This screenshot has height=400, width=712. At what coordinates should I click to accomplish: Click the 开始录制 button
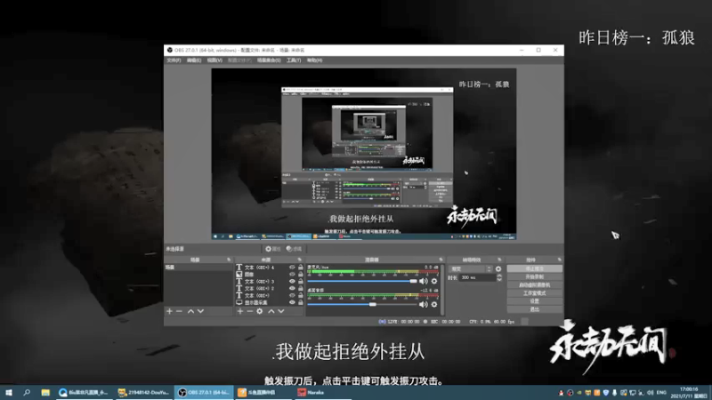tap(535, 277)
